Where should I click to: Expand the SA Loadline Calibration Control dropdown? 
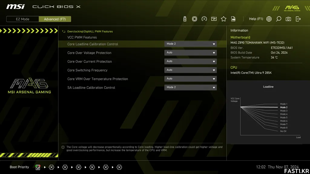pyautogui.click(x=190, y=87)
